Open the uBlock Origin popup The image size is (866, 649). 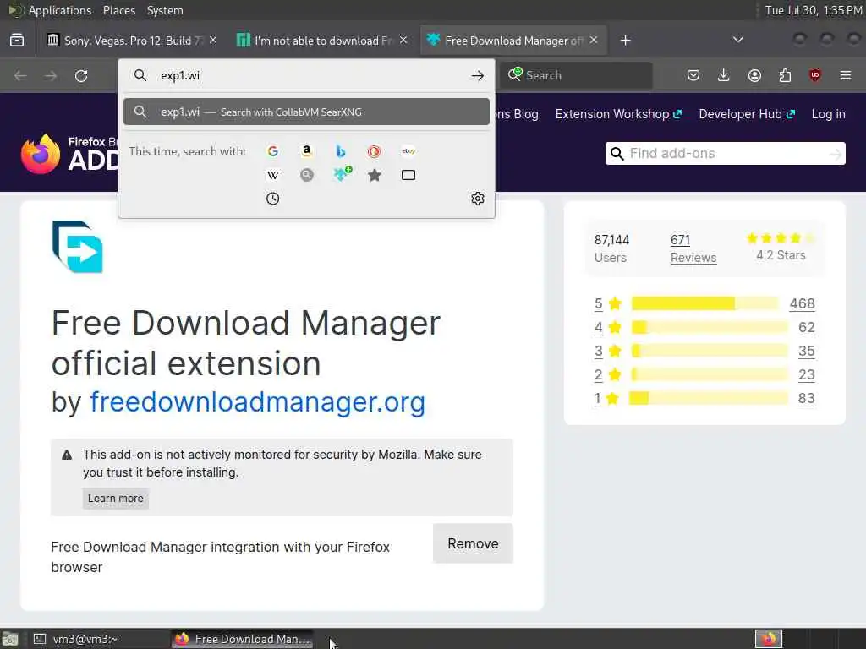pos(815,75)
